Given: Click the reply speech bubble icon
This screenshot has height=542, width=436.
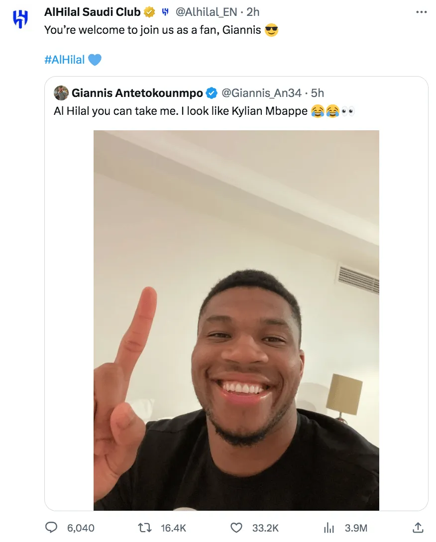Looking at the screenshot, I should coord(51,527).
